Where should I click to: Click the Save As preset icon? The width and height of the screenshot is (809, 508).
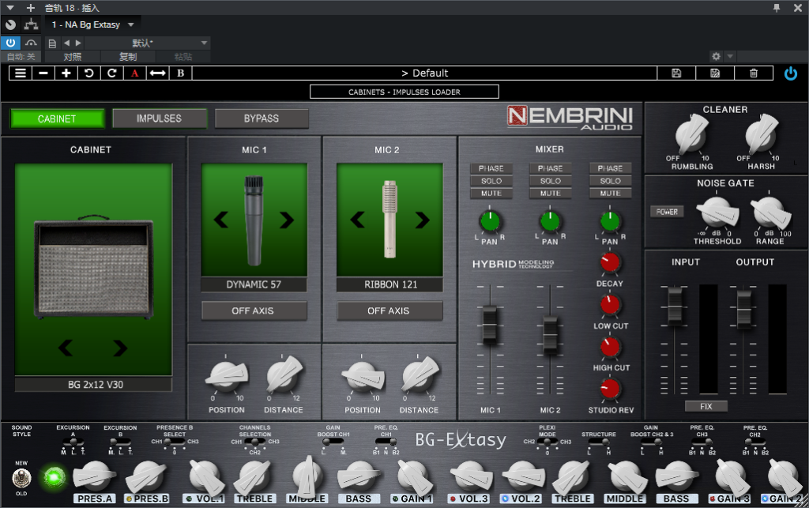(715, 73)
